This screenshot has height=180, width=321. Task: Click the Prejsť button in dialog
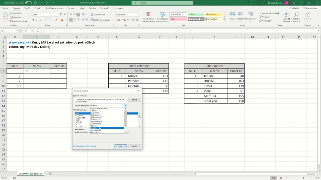(135, 99)
